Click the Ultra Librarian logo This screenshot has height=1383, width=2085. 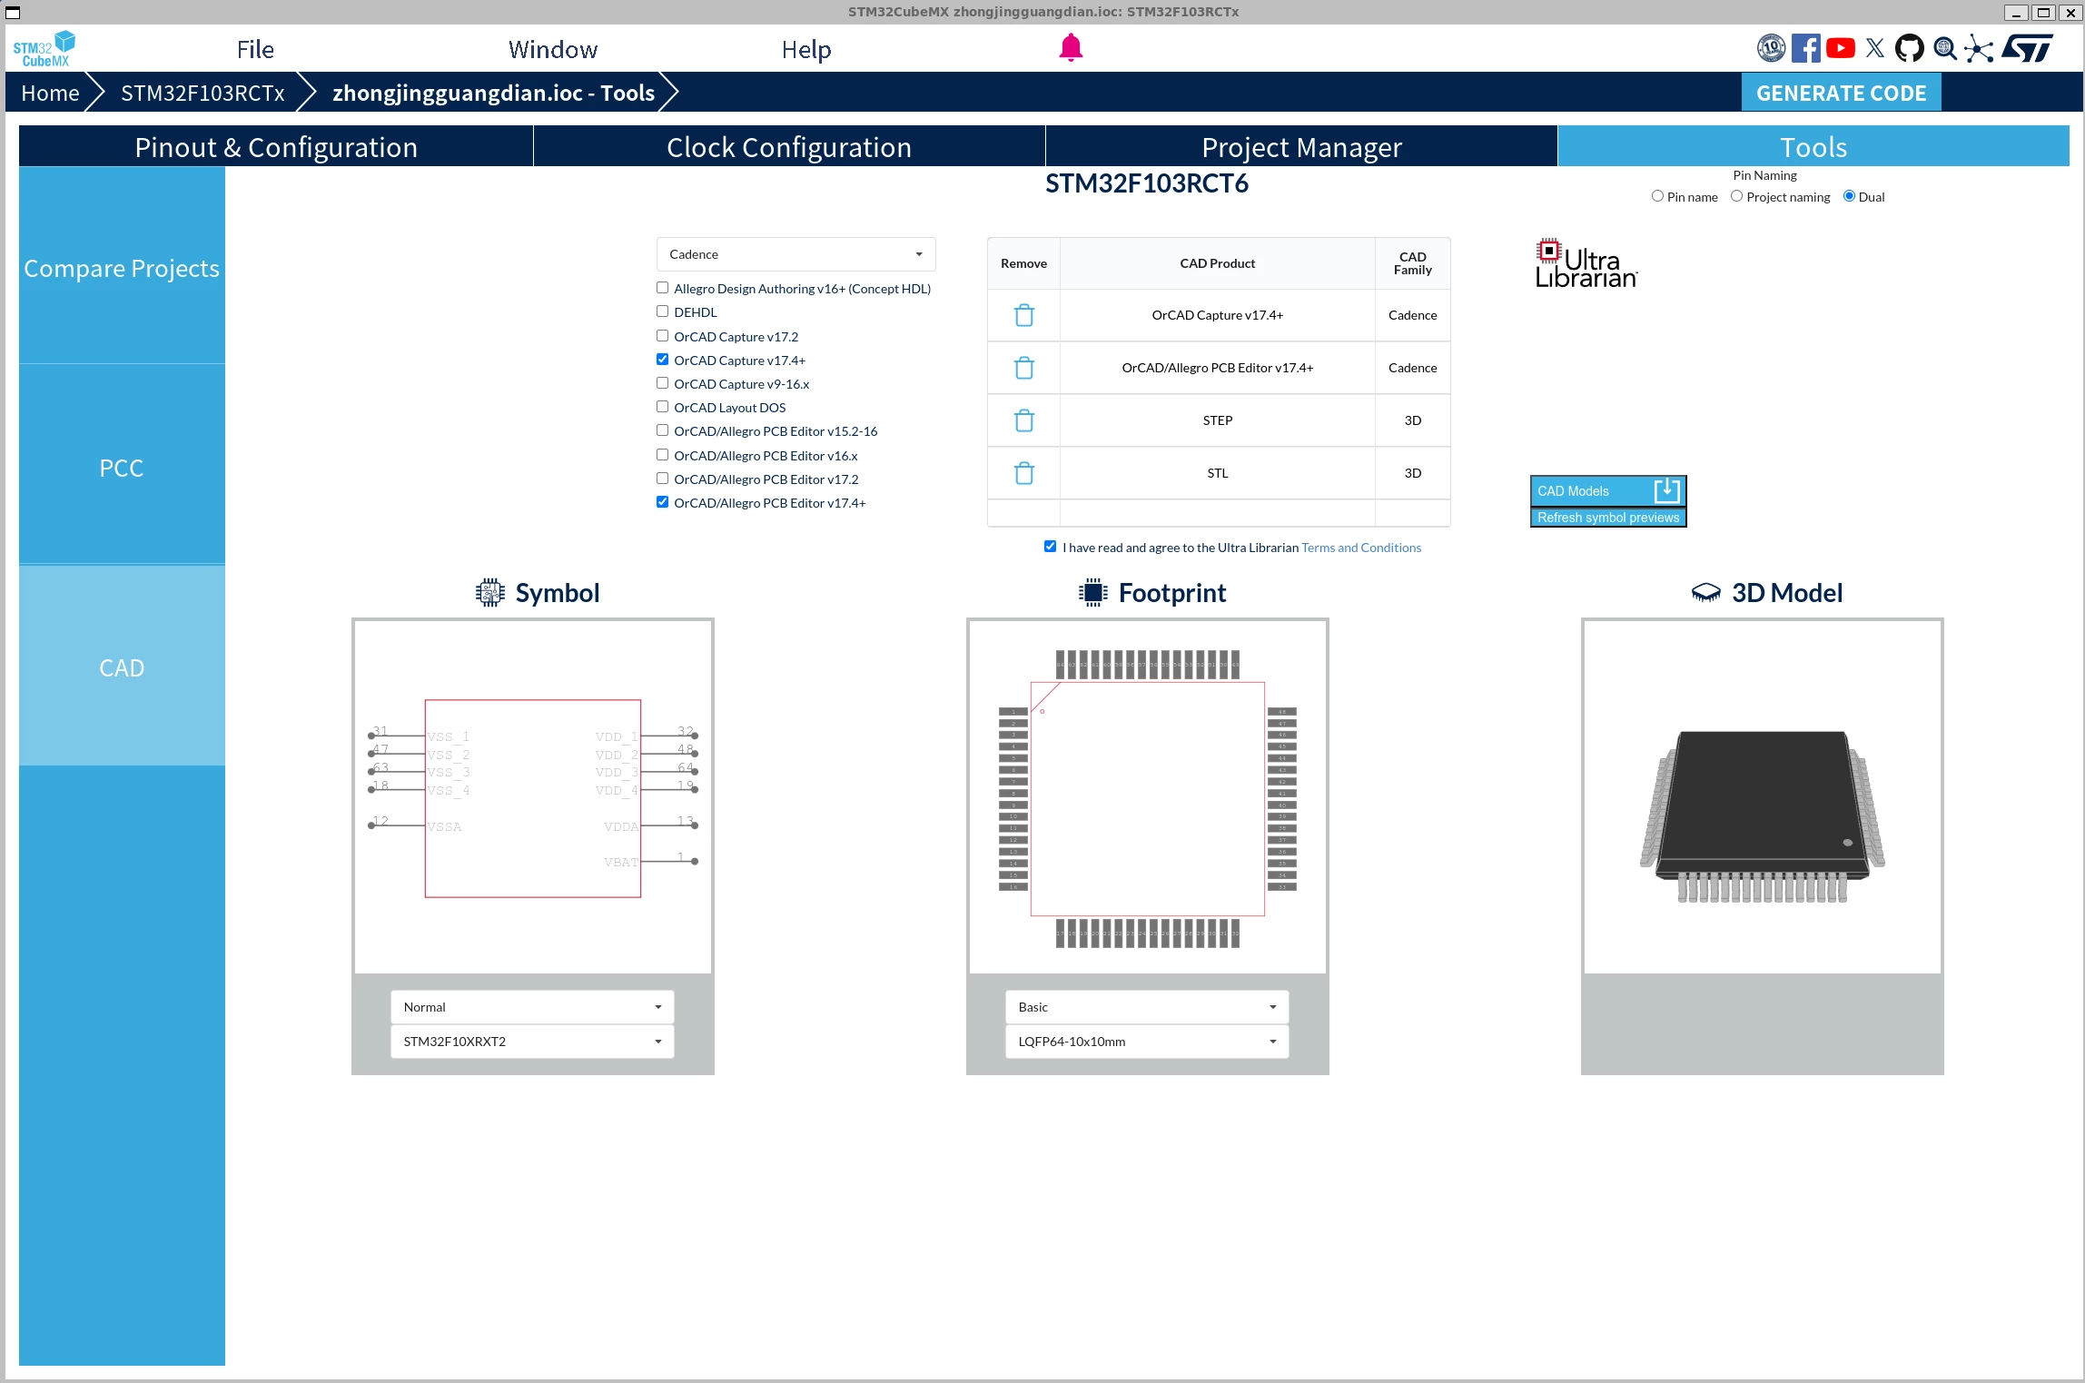point(1586,263)
